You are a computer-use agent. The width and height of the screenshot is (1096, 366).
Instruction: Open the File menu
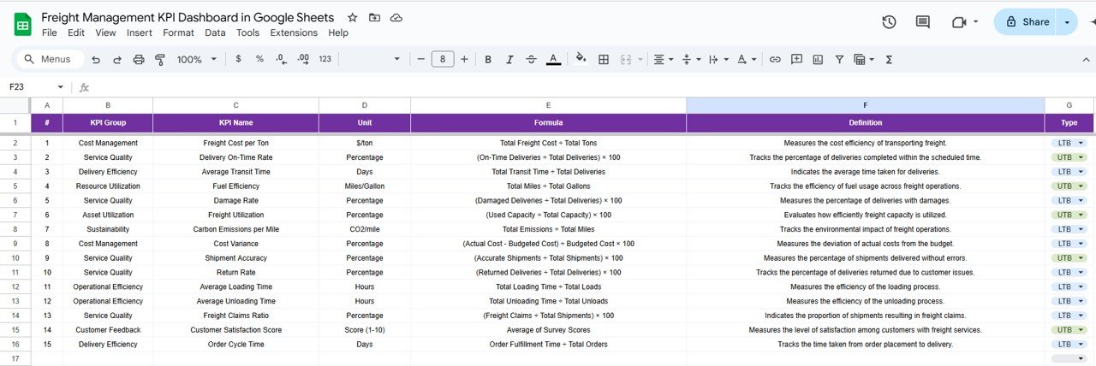click(x=50, y=32)
